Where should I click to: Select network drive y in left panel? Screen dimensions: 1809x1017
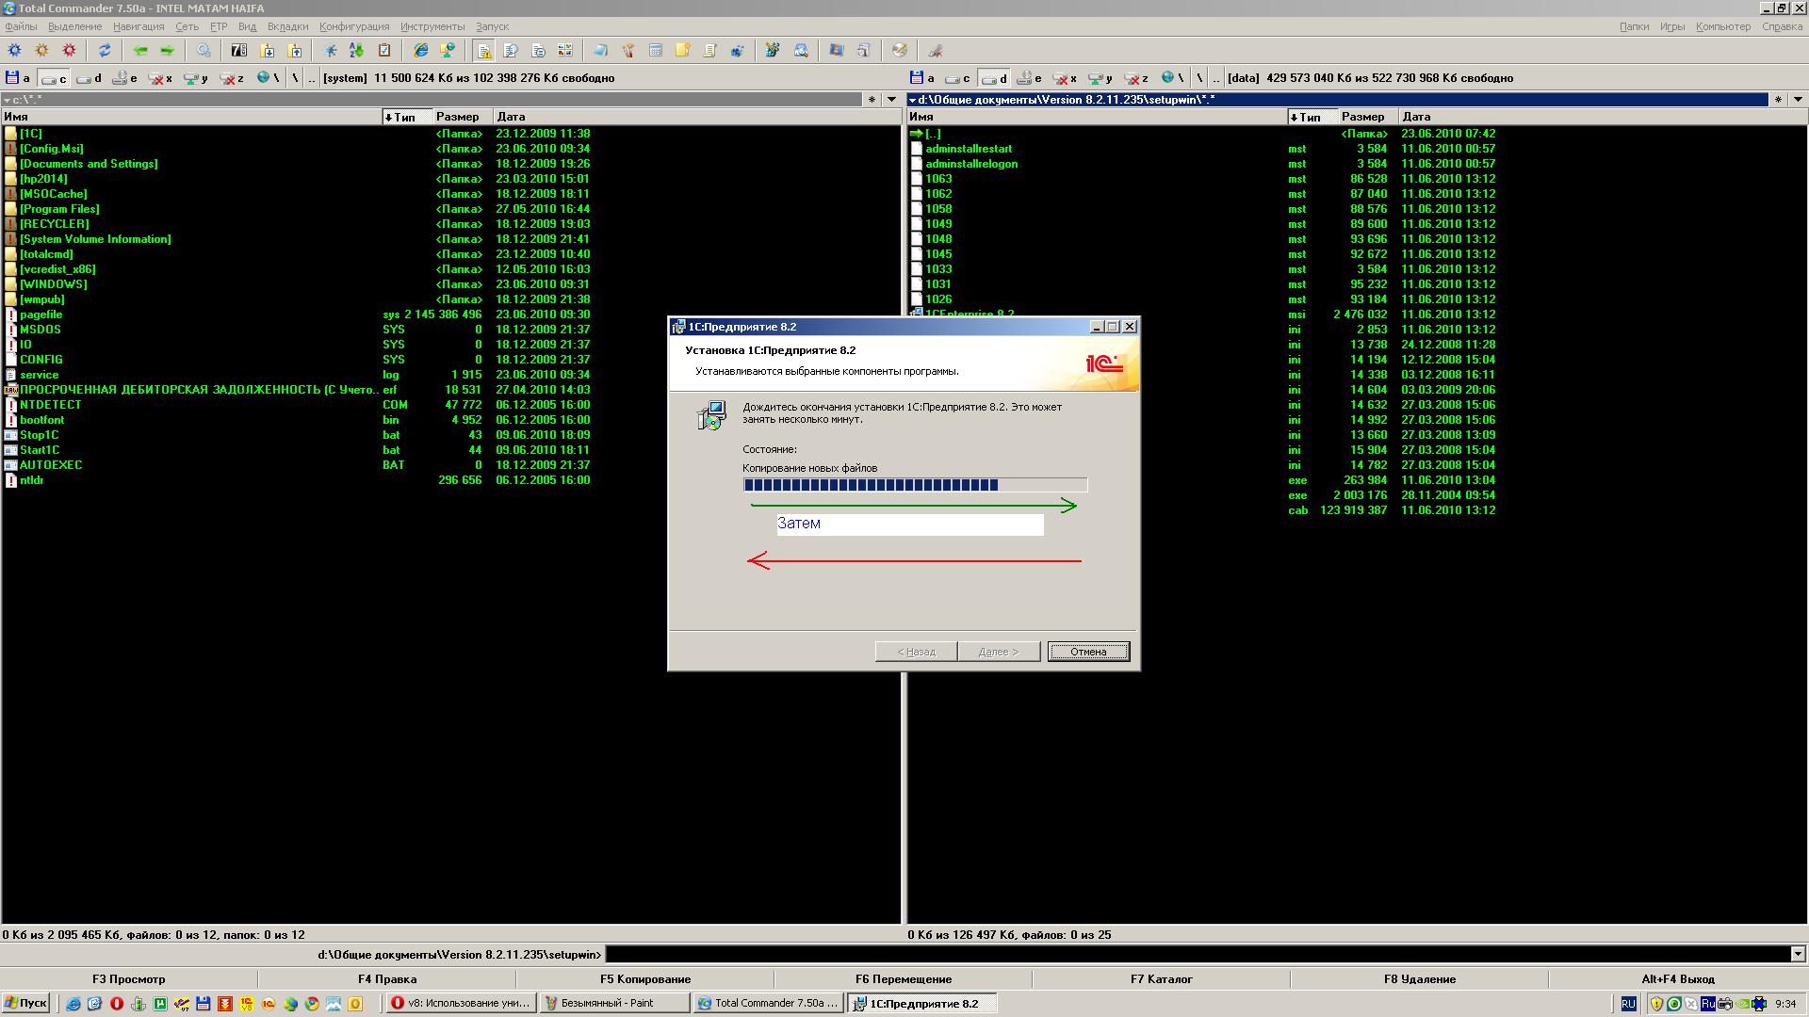tap(196, 78)
